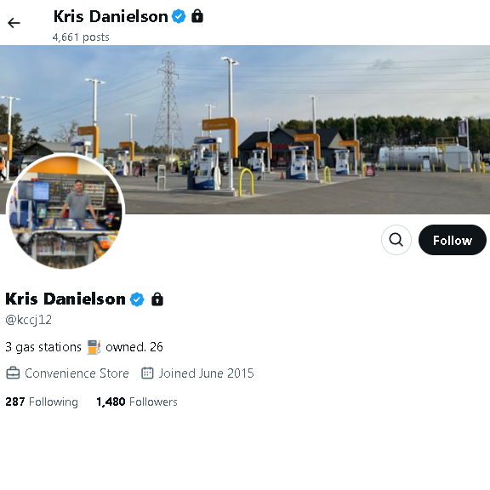The image size is (490, 490).
Task: Open the 1,480 Followers list
Action: coord(137,402)
